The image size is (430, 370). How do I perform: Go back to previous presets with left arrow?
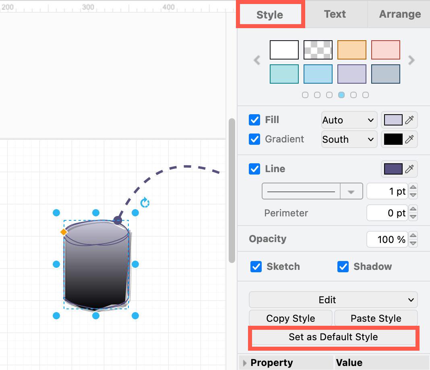(x=257, y=60)
